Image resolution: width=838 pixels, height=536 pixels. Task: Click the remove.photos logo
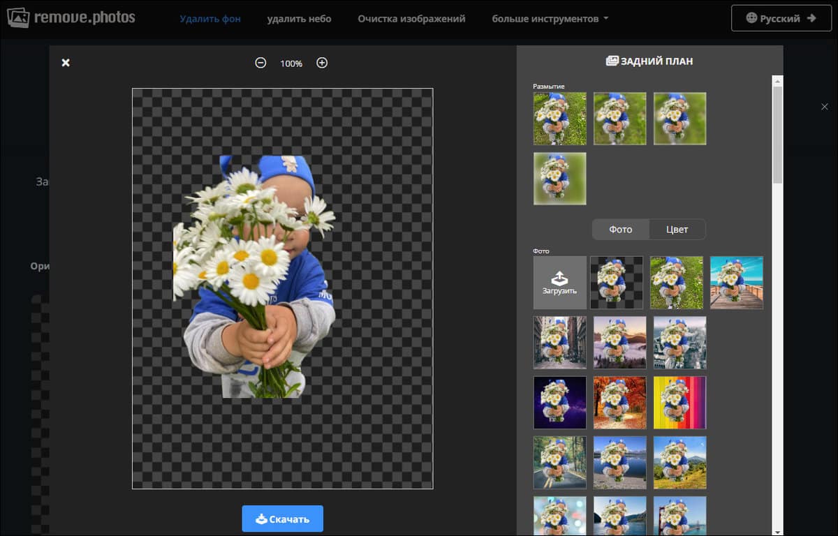click(x=71, y=18)
